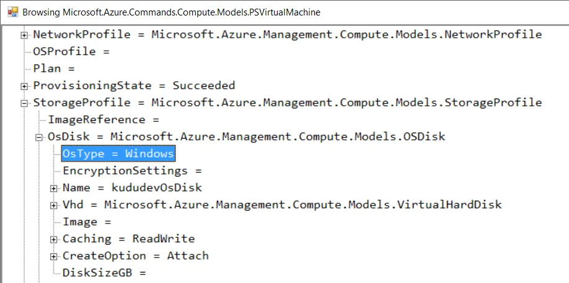Select the ImageReference tree item
Screen dimensions: 569x283
click(104, 120)
